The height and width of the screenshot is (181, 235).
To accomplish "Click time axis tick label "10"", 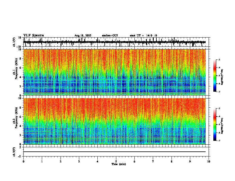I will [209, 161].
